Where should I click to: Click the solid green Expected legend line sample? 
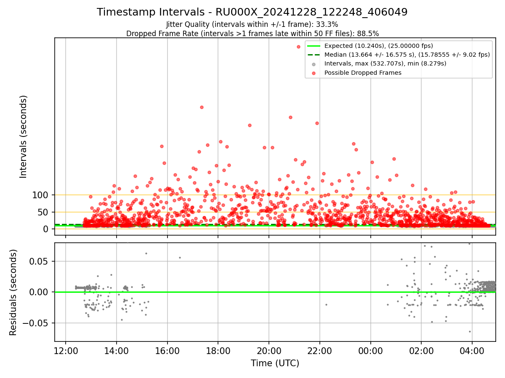(x=314, y=46)
